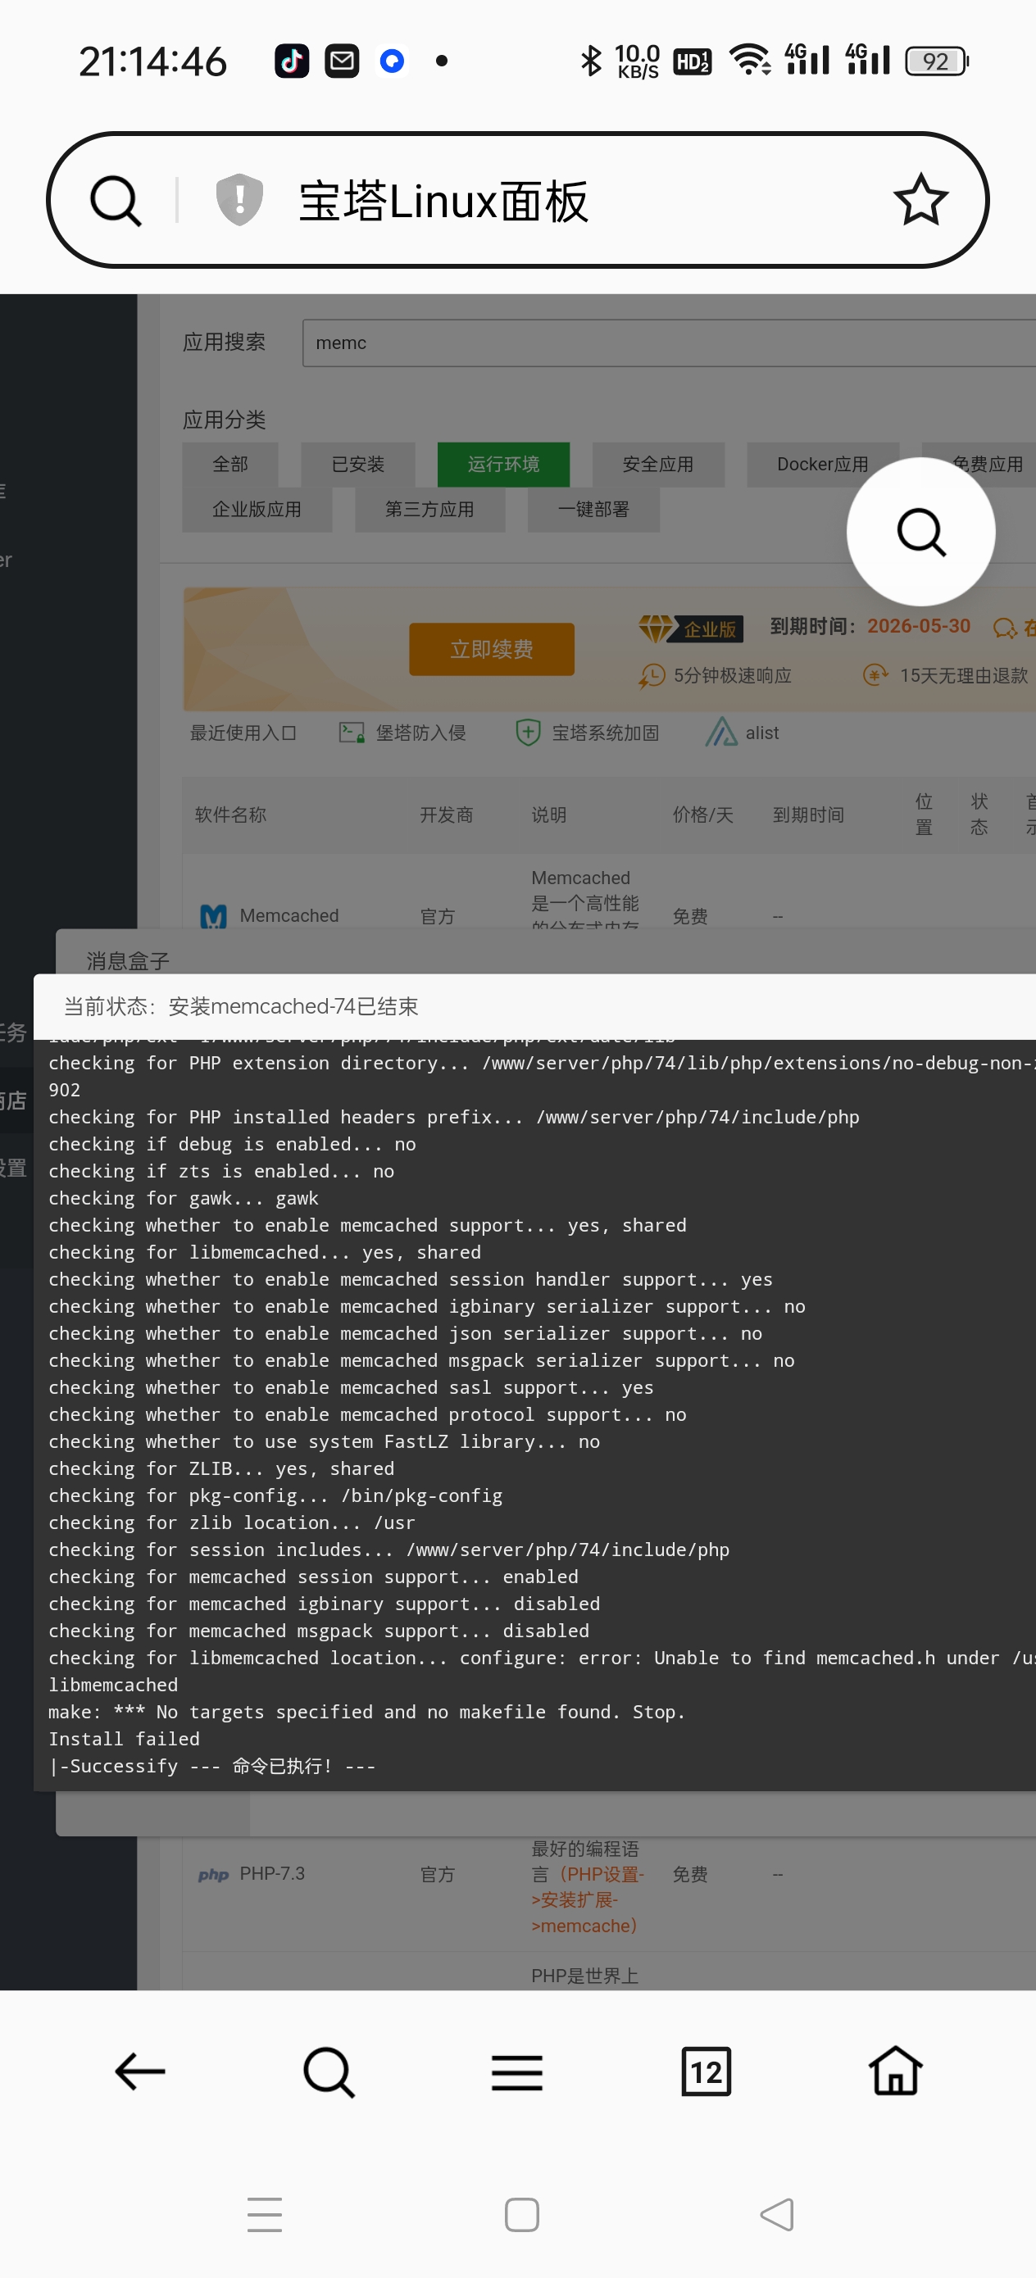1036x2278 pixels.
Task: Select the 安全应用 category tab
Action: coord(658,465)
